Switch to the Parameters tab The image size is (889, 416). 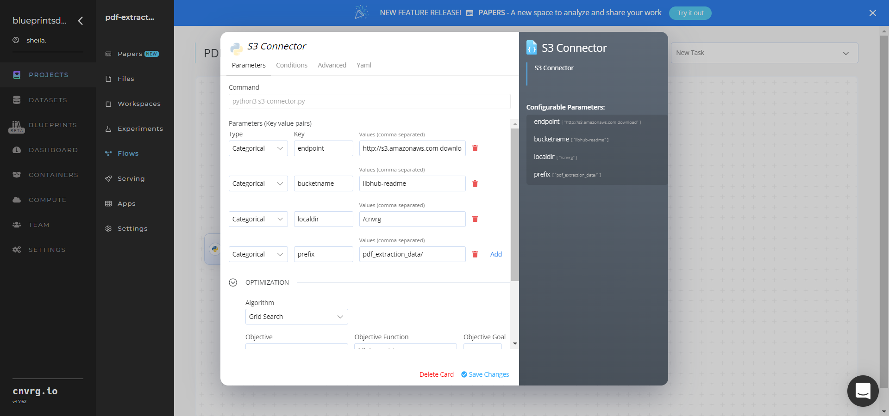point(249,65)
